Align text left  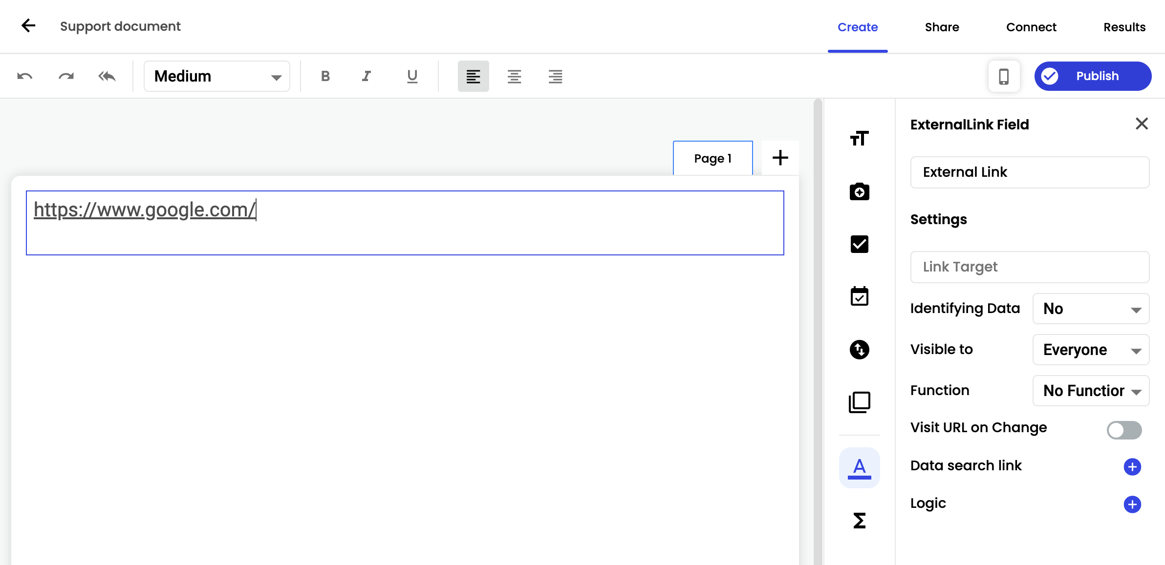coord(473,76)
